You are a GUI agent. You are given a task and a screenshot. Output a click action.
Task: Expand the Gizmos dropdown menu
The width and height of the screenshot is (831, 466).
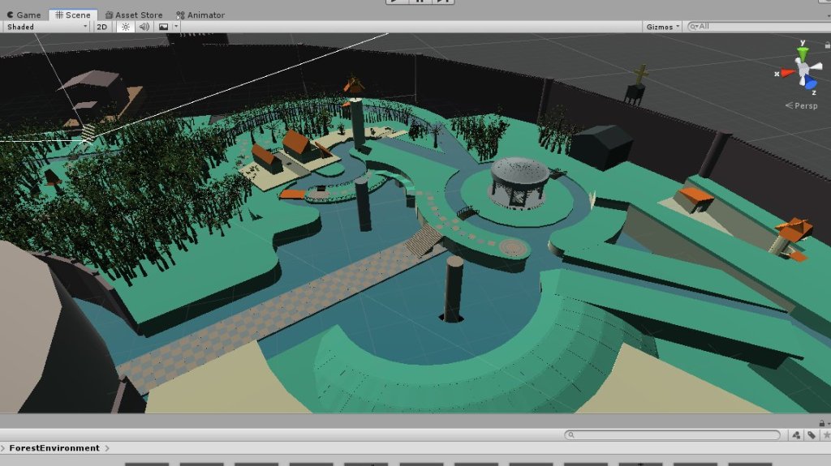(662, 27)
